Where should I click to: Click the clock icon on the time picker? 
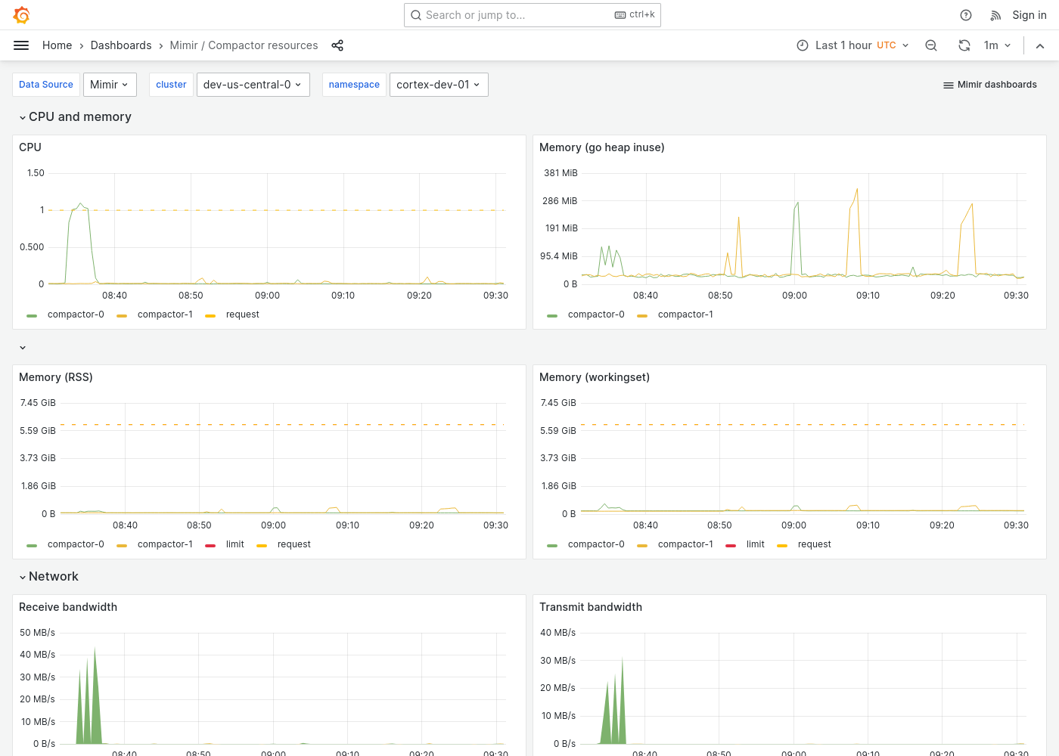click(802, 45)
